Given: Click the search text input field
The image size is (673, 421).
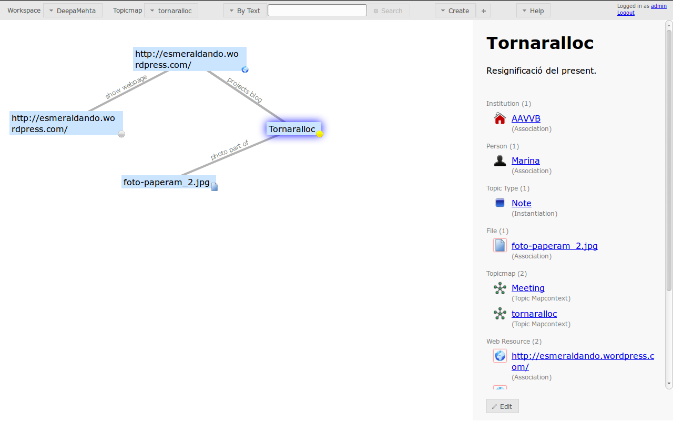Looking at the screenshot, I should click(x=317, y=10).
